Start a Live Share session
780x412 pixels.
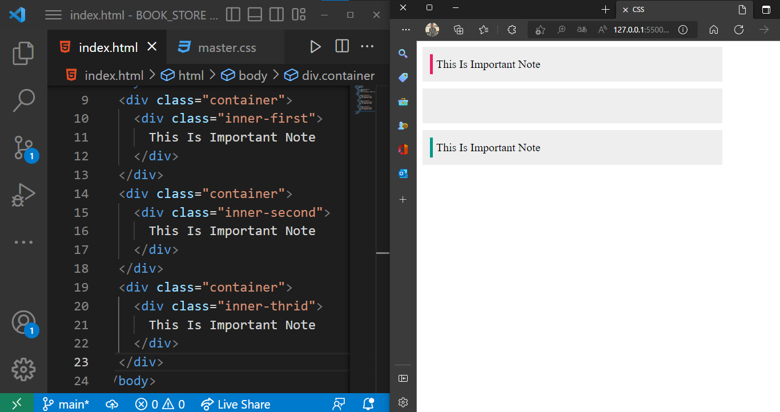(x=236, y=404)
